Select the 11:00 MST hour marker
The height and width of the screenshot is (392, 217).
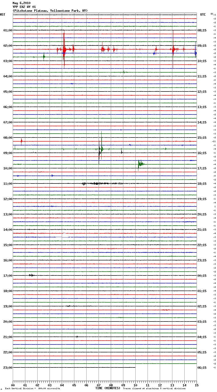pyautogui.click(x=8, y=184)
